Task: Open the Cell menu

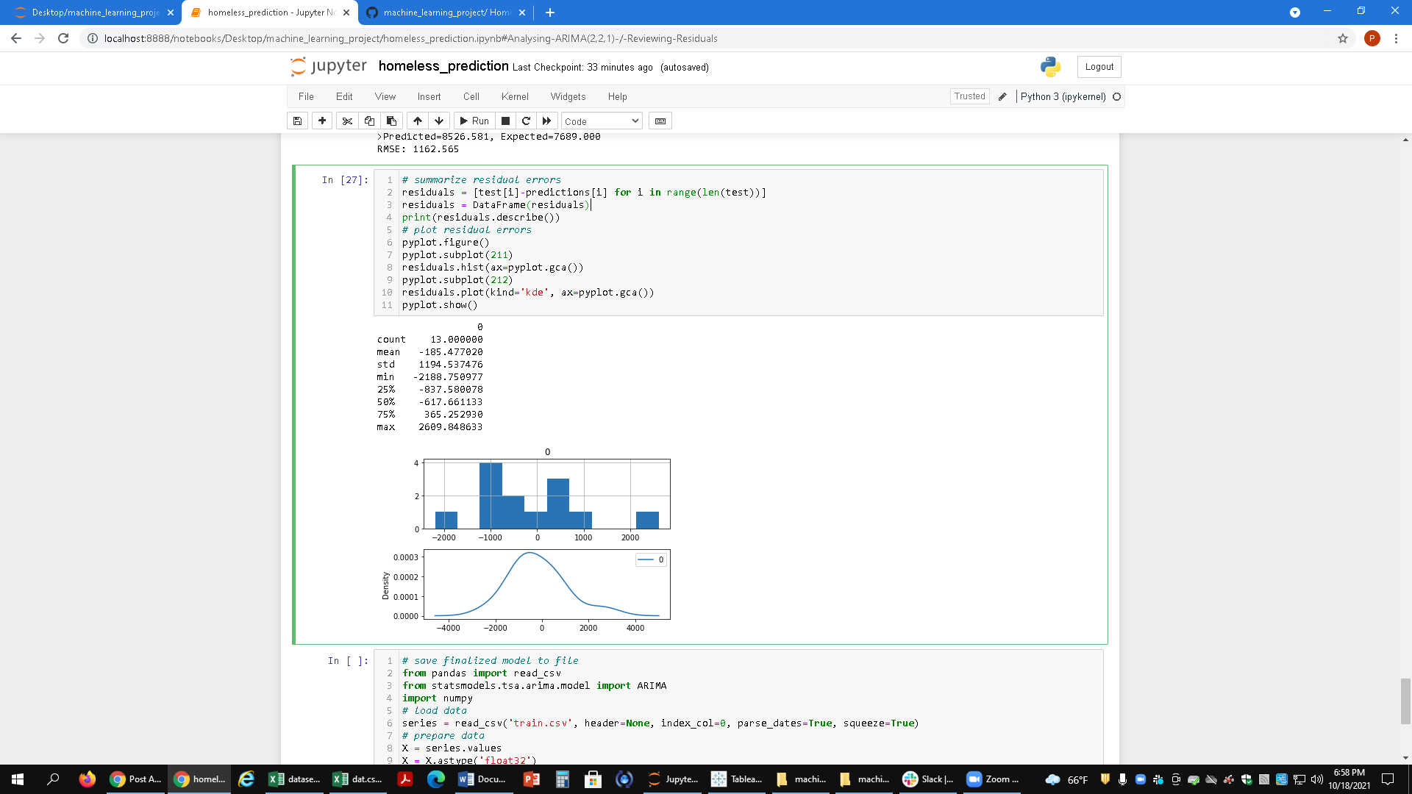Action: [x=471, y=96]
